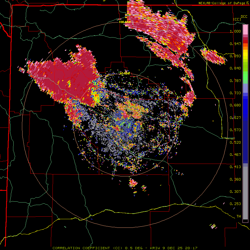Pick the light pink segment atop the color scale
250x250 pixels.
pyautogui.click(x=245, y=29)
